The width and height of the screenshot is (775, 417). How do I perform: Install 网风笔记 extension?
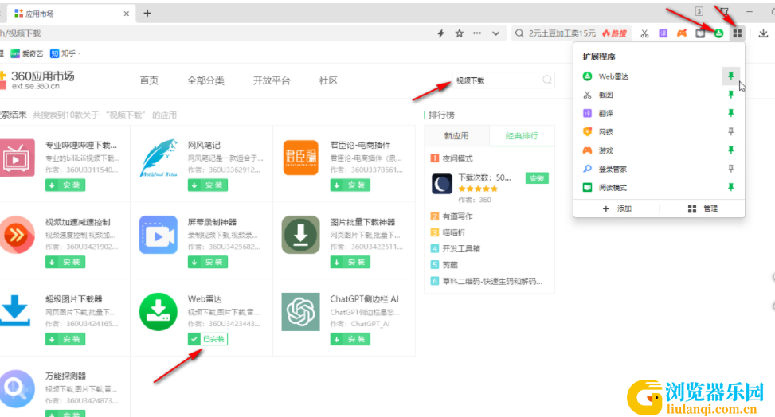(208, 185)
